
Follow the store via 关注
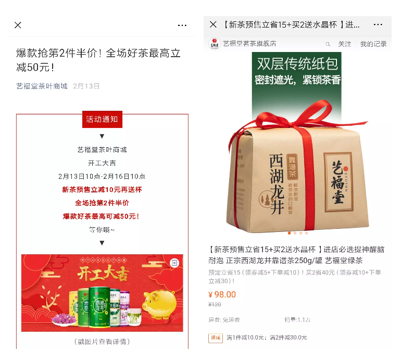pyautogui.click(x=344, y=44)
